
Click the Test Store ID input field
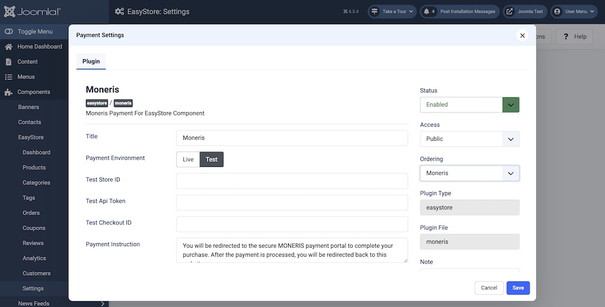[292, 181]
